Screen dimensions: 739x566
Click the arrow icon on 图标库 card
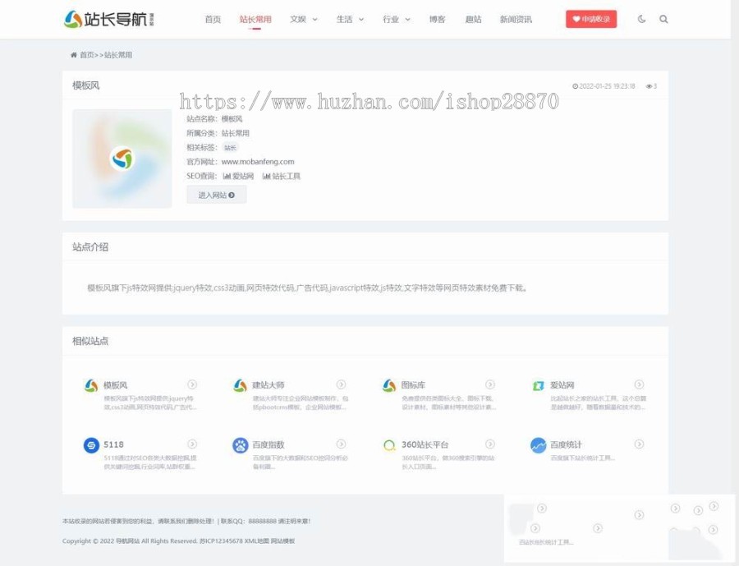coord(490,384)
